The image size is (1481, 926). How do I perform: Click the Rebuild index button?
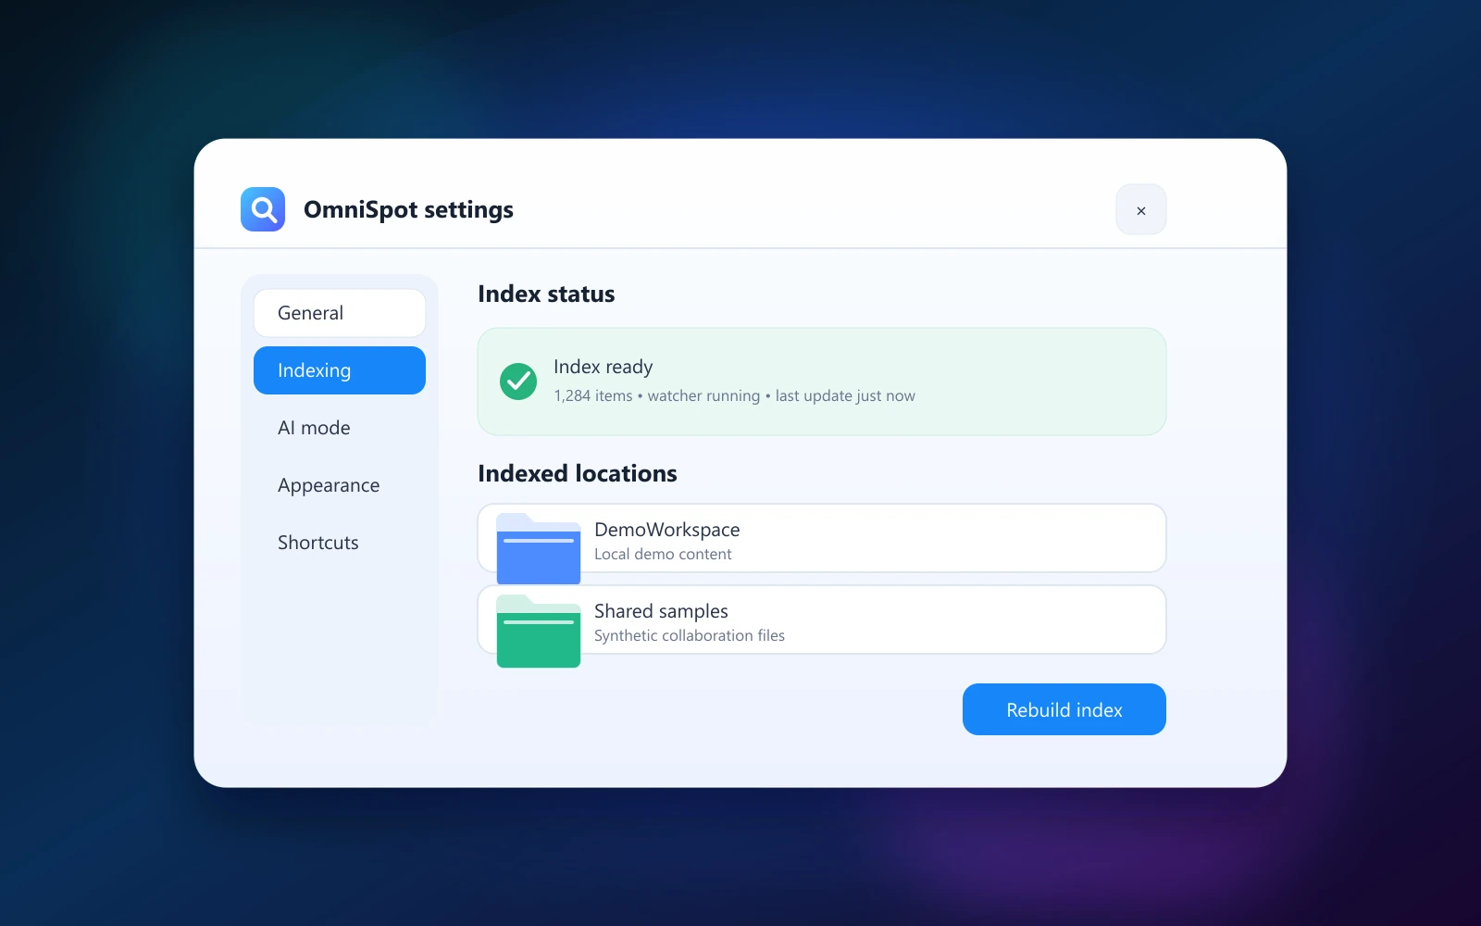[x=1064, y=709]
